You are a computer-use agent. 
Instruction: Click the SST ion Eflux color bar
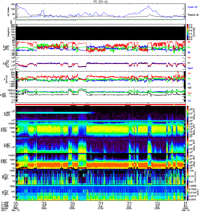pyautogui.click(x=188, y=113)
